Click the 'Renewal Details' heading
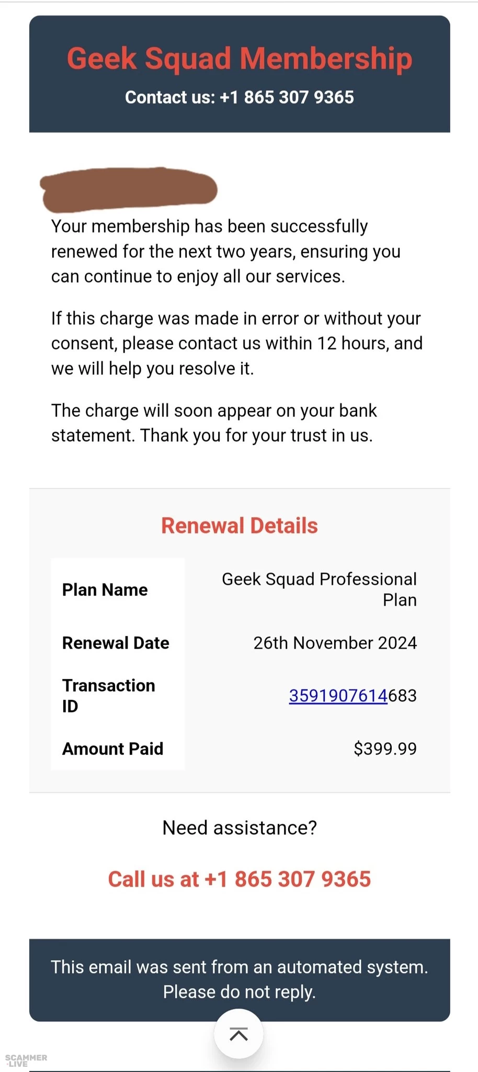 (239, 526)
